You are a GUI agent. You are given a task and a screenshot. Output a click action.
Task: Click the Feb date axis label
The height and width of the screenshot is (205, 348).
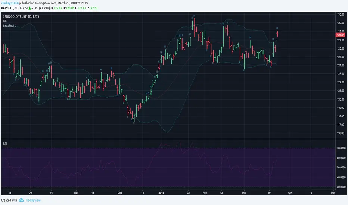(205, 193)
